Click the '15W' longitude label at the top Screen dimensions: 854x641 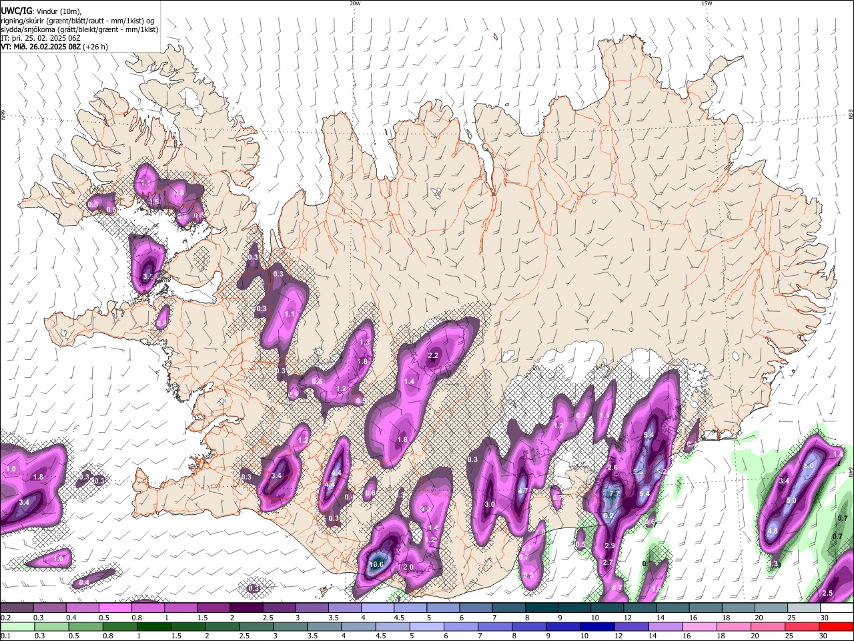point(707,3)
